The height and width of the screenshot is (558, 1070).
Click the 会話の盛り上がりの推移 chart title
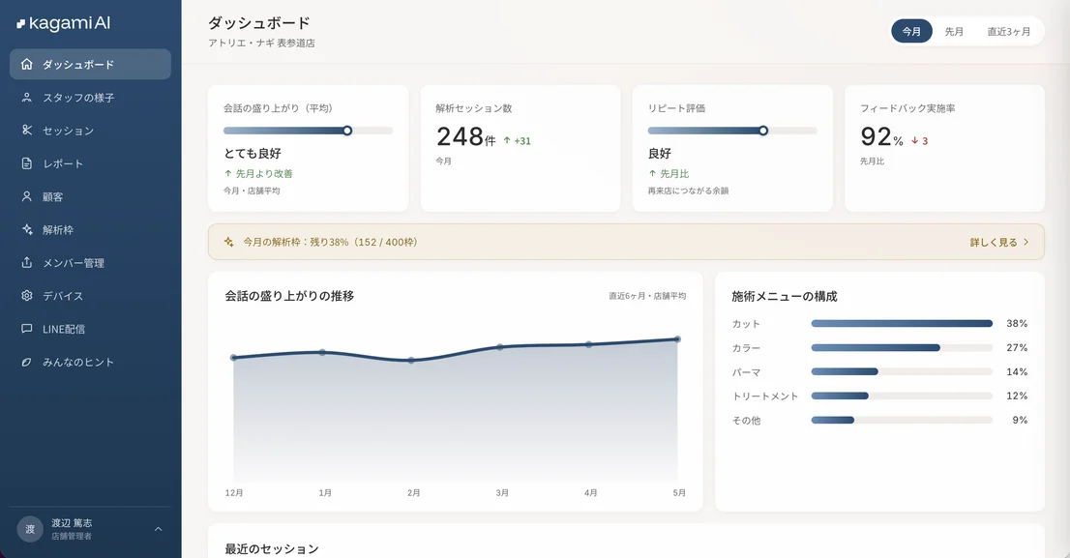(x=289, y=296)
